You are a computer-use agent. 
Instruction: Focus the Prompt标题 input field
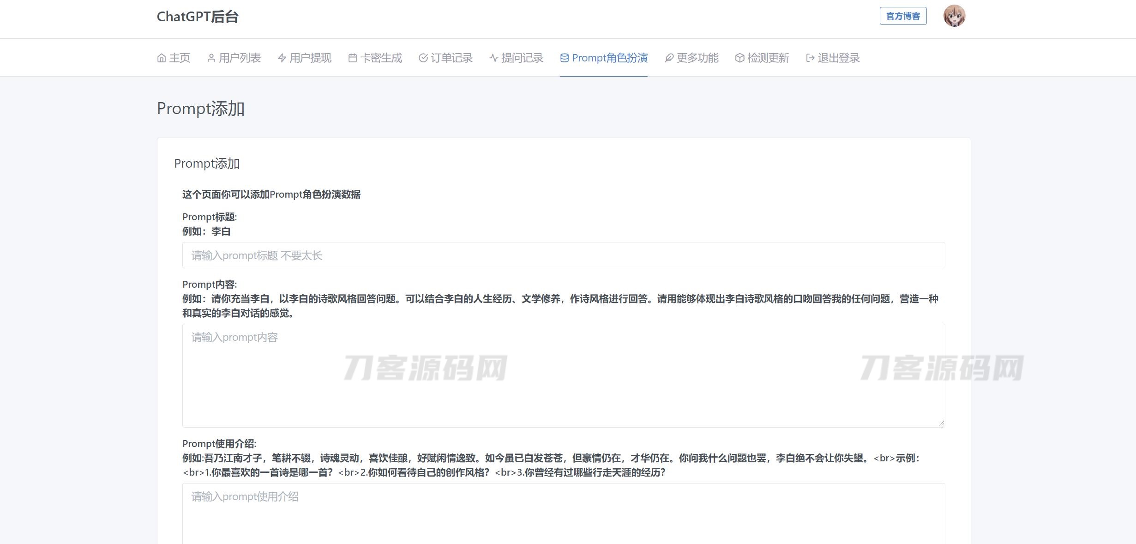click(563, 255)
